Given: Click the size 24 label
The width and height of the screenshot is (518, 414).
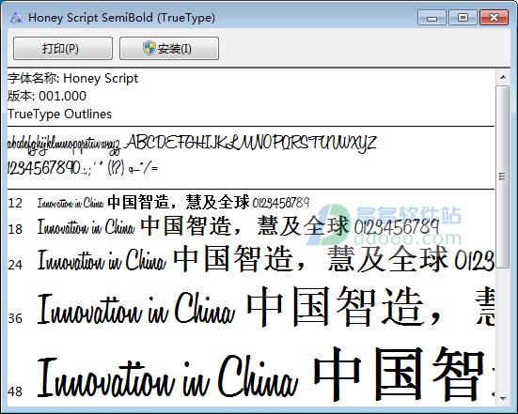Looking at the screenshot, I should 15,265.
